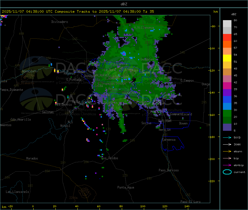
Task: Click the -20 km x-axis tick label
Action: (10, 206)
